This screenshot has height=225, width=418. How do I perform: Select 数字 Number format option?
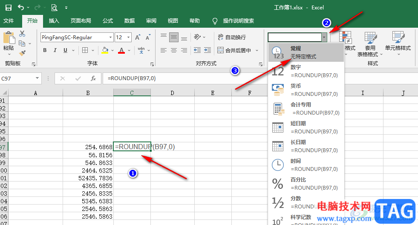(306, 71)
